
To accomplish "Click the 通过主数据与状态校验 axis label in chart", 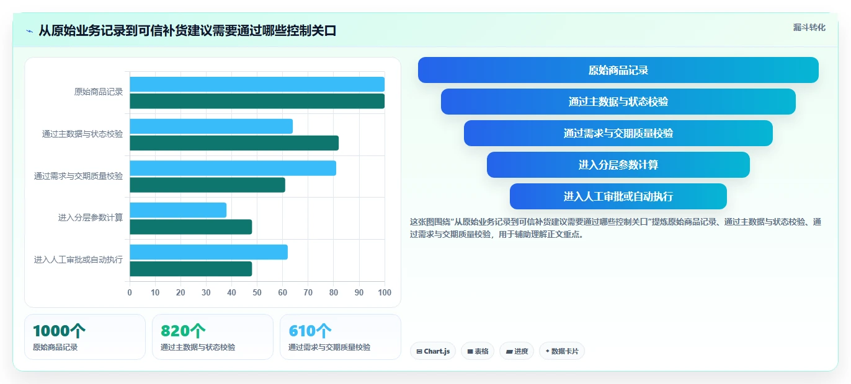I will click(x=82, y=134).
